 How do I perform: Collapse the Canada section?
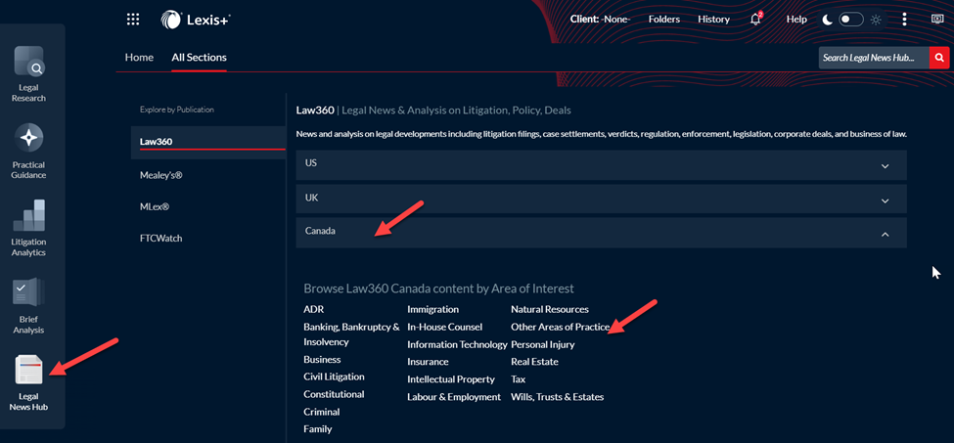(x=601, y=233)
